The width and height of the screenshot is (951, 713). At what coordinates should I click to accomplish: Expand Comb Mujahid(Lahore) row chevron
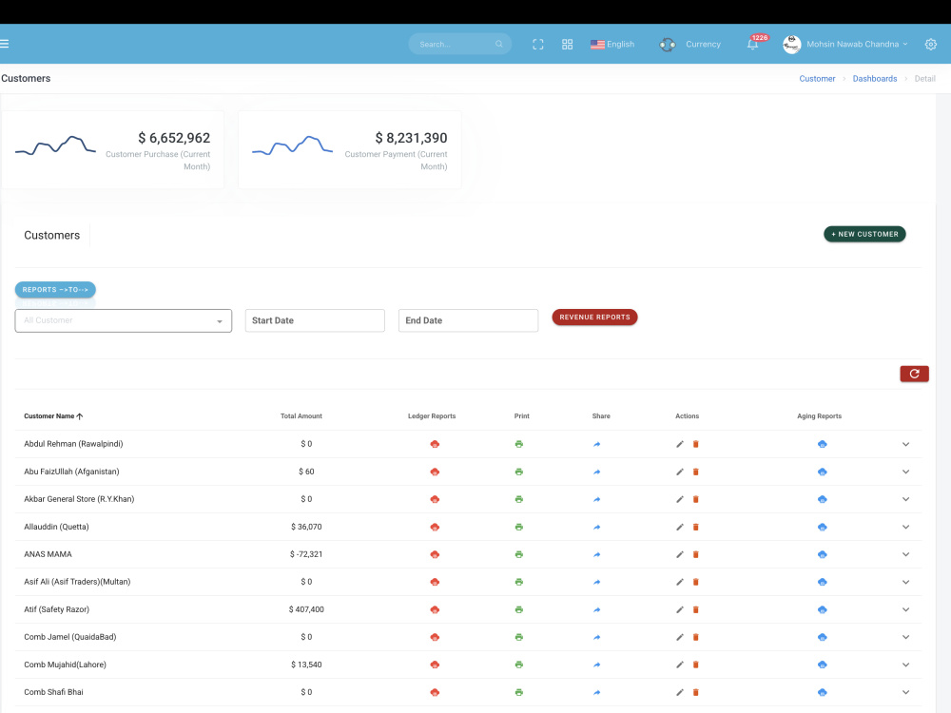905,665
